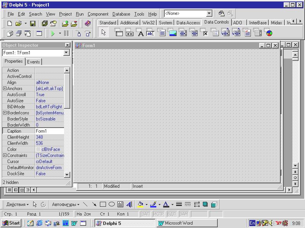Screen dimensions: 305x228
Task: Open Help contents book icon
Action: [x=88, y=24]
